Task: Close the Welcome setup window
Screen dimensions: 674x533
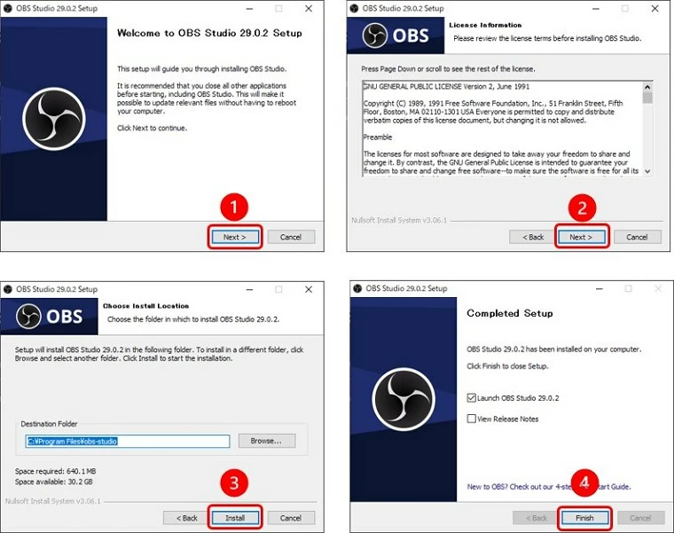Action: click(x=309, y=9)
